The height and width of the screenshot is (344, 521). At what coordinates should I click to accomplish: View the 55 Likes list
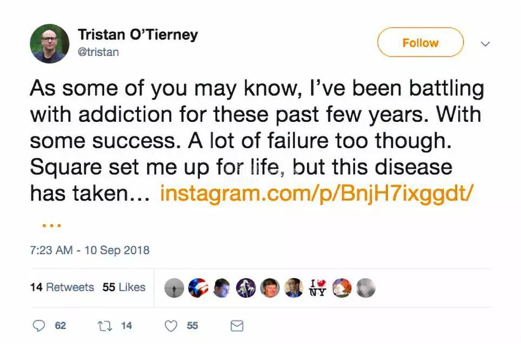tap(124, 287)
